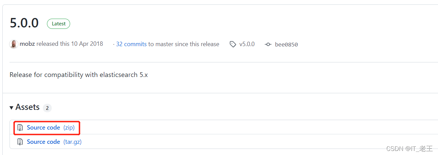Download Source code (tar.gz)
Viewport: 438px width, 155px height.
[x=43, y=142]
